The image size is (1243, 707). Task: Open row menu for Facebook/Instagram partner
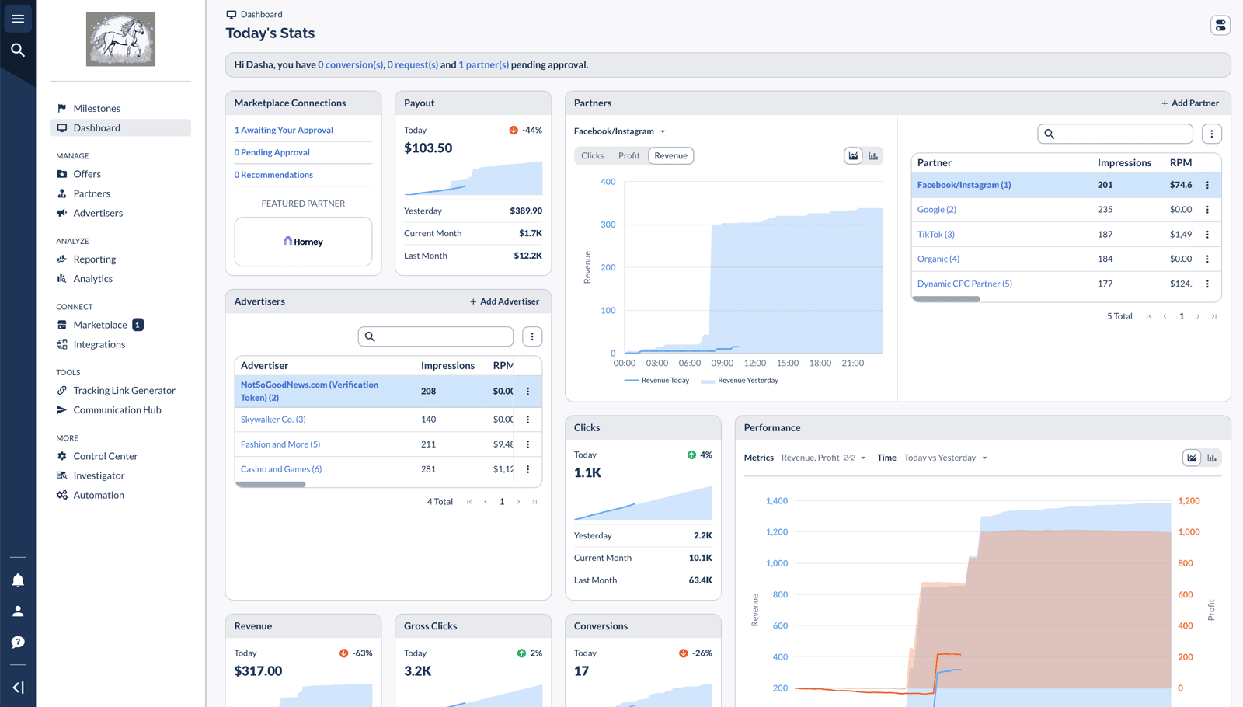pos(1207,185)
